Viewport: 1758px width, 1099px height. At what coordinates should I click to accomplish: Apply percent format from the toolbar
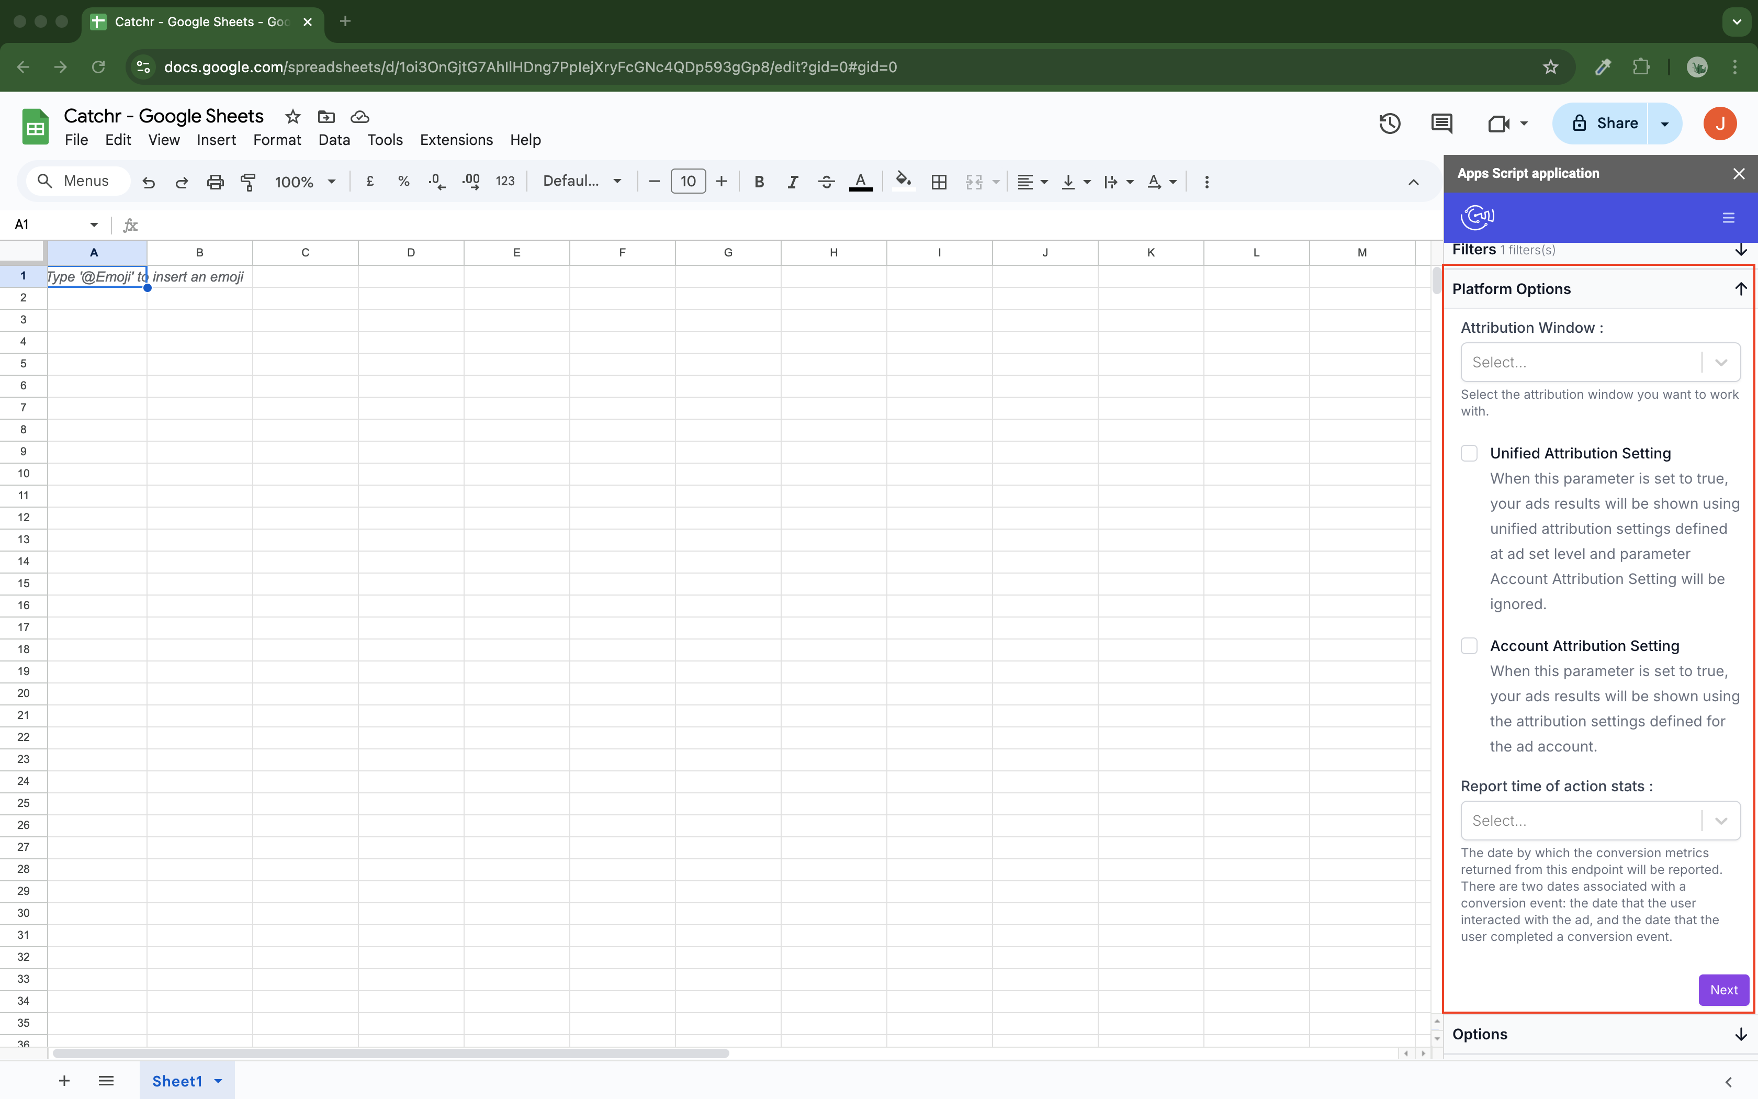pos(404,182)
